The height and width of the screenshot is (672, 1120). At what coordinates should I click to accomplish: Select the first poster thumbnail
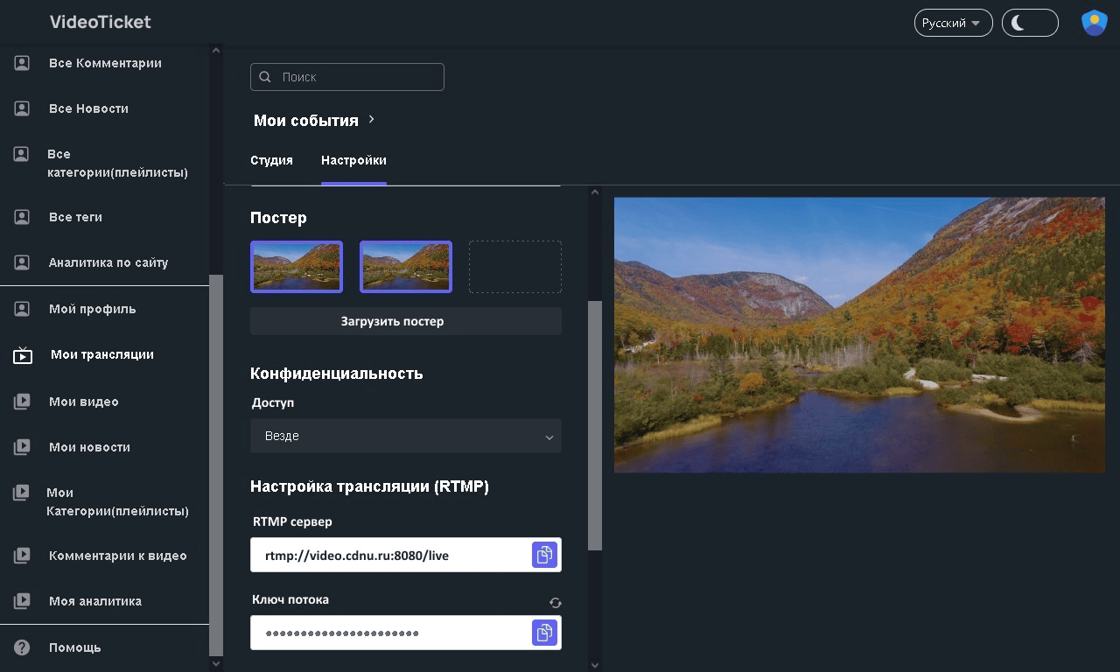(x=297, y=266)
